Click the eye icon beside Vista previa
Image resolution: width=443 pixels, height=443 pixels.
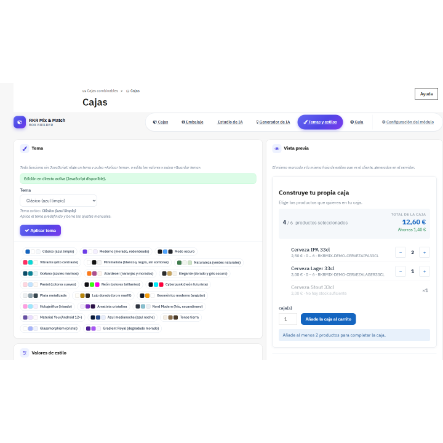click(x=277, y=148)
